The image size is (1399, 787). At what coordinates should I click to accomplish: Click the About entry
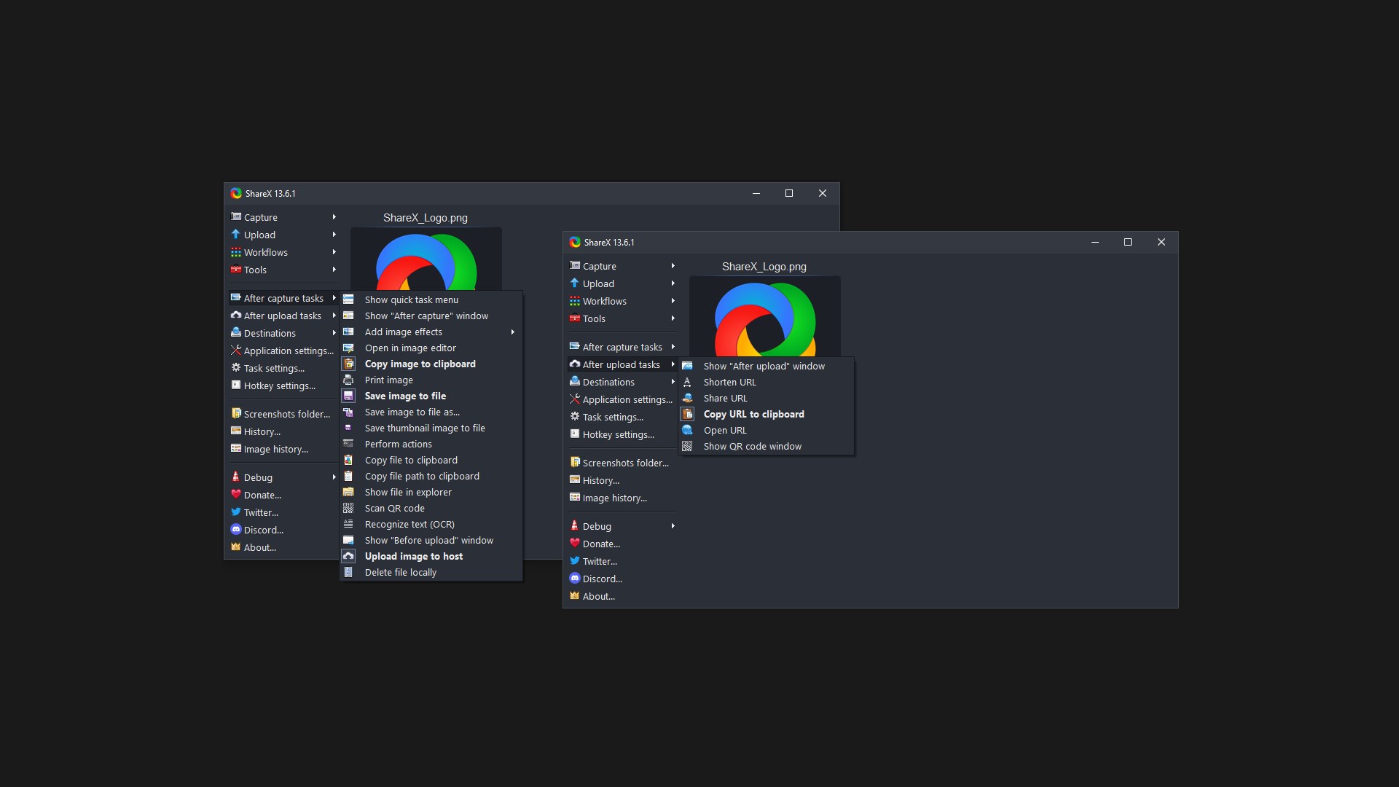[x=259, y=547]
